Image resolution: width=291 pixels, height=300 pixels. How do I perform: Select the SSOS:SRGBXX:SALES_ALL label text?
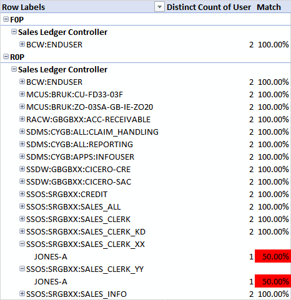pos(74,207)
